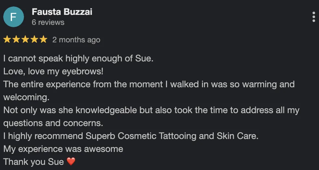The image size is (319, 170).
Task: Click the first gold rating star
Action: tap(7, 40)
